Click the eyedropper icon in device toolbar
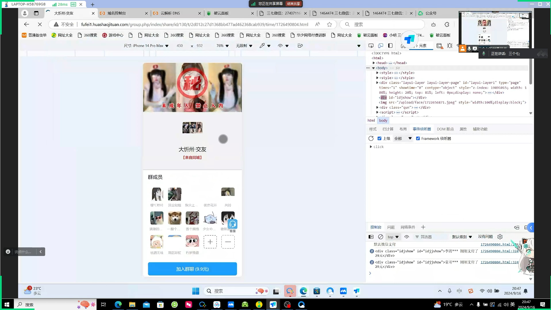The image size is (551, 310). (x=262, y=46)
